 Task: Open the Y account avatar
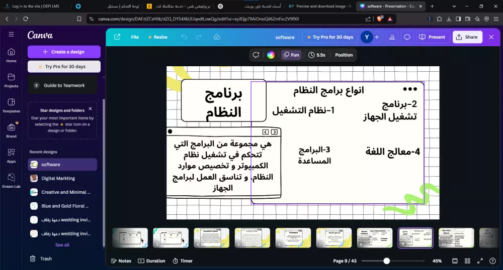pos(366,37)
